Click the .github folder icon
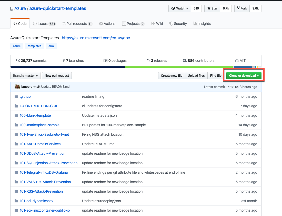Viewport: 282px width, 216px height. (x=16, y=96)
